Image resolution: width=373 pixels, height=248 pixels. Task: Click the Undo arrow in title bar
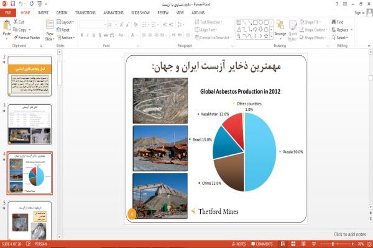[x=21, y=4]
